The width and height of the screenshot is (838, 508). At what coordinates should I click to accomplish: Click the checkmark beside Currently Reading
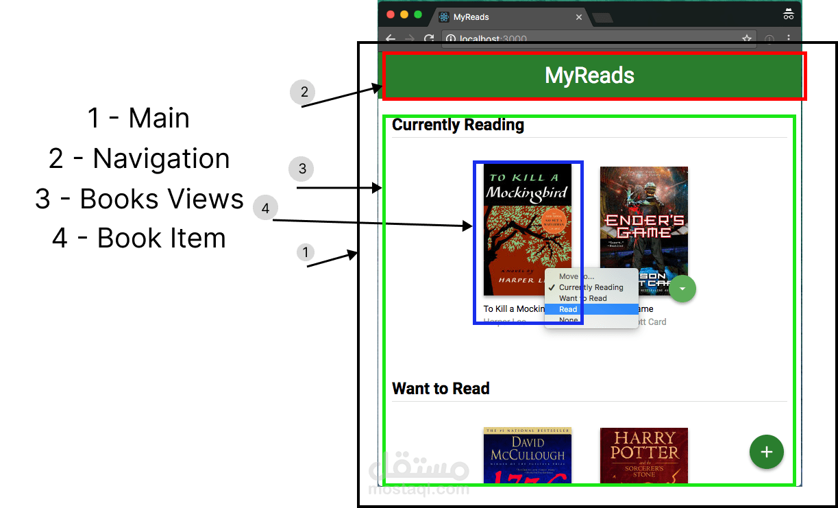pyautogui.click(x=552, y=287)
